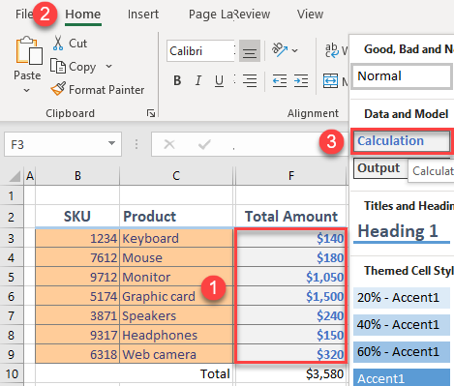Toggle Bold formatting

click(x=177, y=80)
